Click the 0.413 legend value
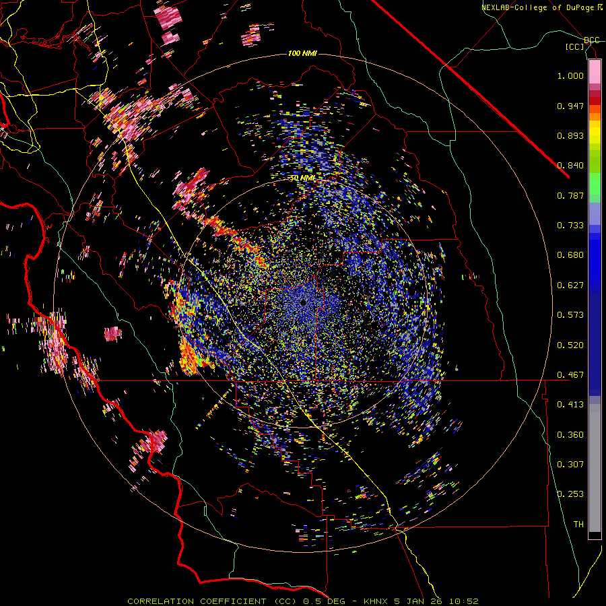The image size is (606, 606). (x=570, y=405)
